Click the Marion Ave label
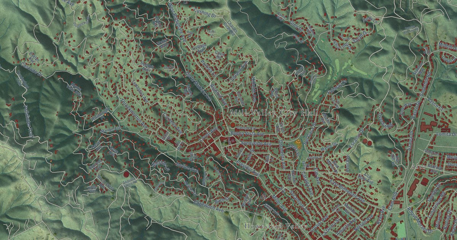 point(110,130)
